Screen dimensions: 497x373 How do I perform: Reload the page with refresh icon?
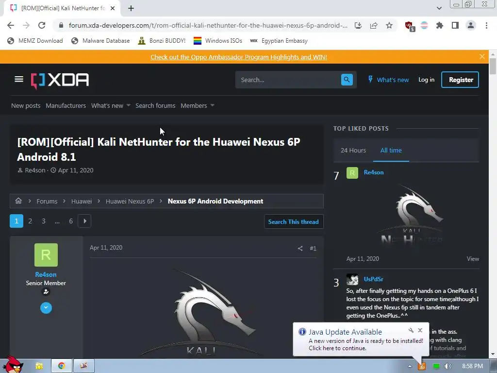click(x=42, y=25)
